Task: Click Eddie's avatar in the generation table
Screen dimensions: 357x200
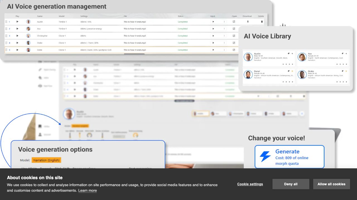Action: 28,50
